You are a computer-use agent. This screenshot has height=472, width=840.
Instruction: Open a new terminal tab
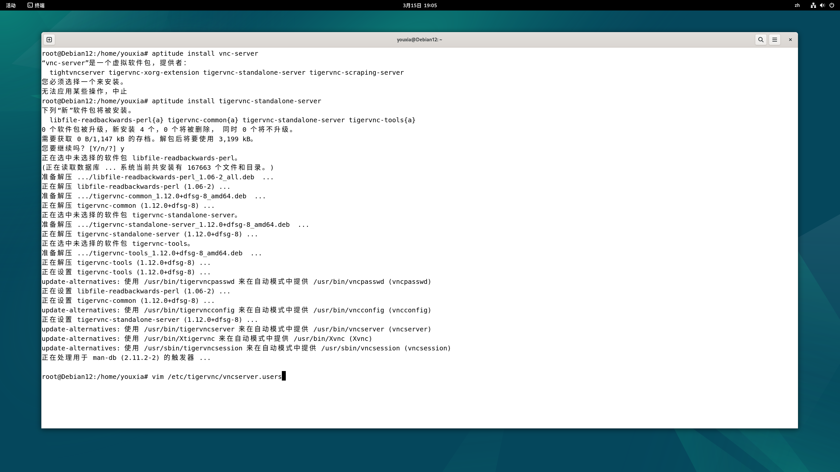49,39
